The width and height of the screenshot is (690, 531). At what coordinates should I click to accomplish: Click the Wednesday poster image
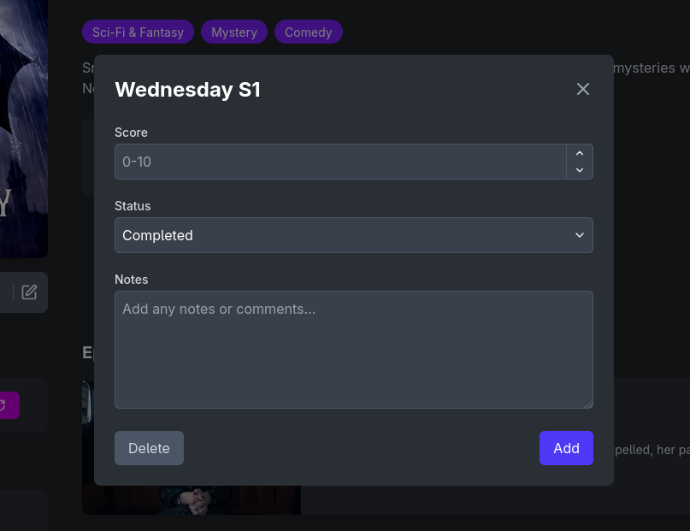point(23,128)
